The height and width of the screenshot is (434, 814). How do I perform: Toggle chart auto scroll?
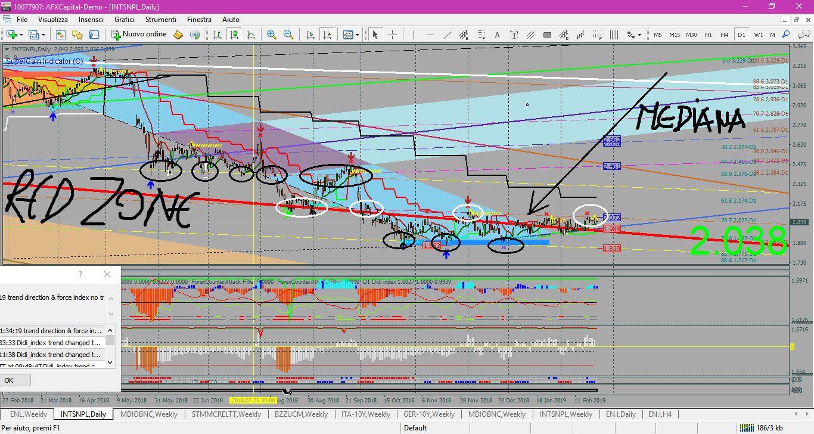(310, 35)
